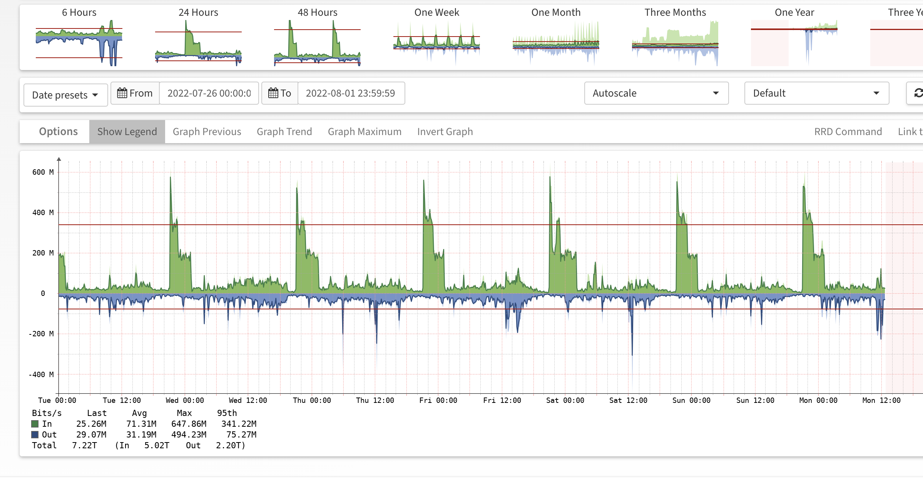The width and height of the screenshot is (923, 481).
Task: Open the Default dropdown menu
Action: click(x=816, y=93)
